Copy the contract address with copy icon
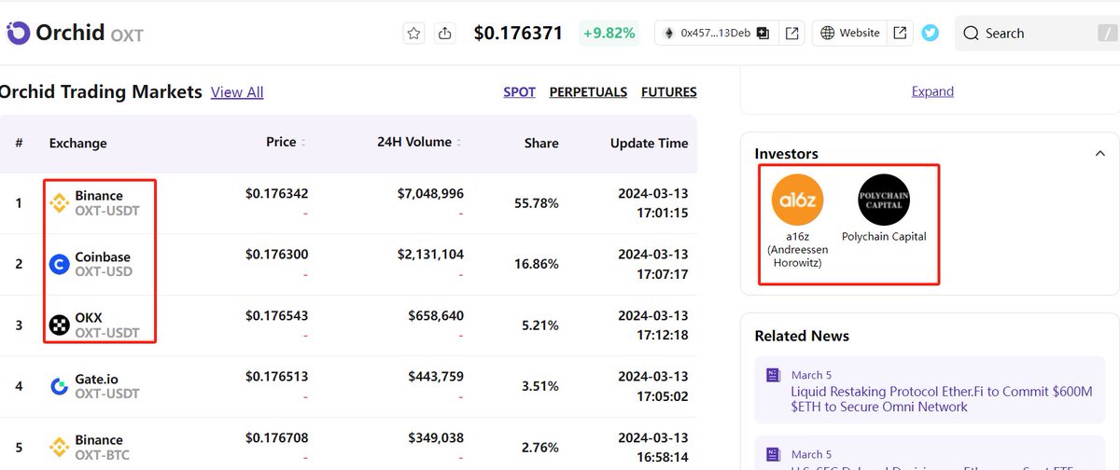This screenshot has height=470, width=1120. pos(763,34)
